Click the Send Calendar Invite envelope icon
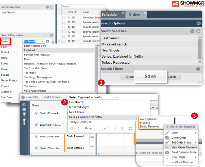The width and height of the screenshot is (205, 167). (x=167, y=152)
